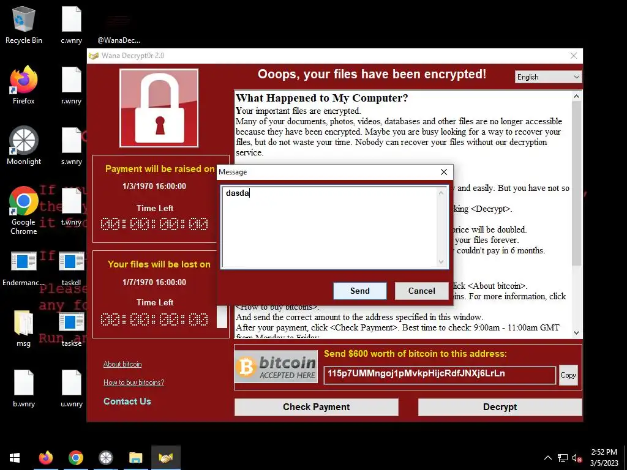Open Moonlight from the taskbar
The width and height of the screenshot is (627, 470).
106,458
